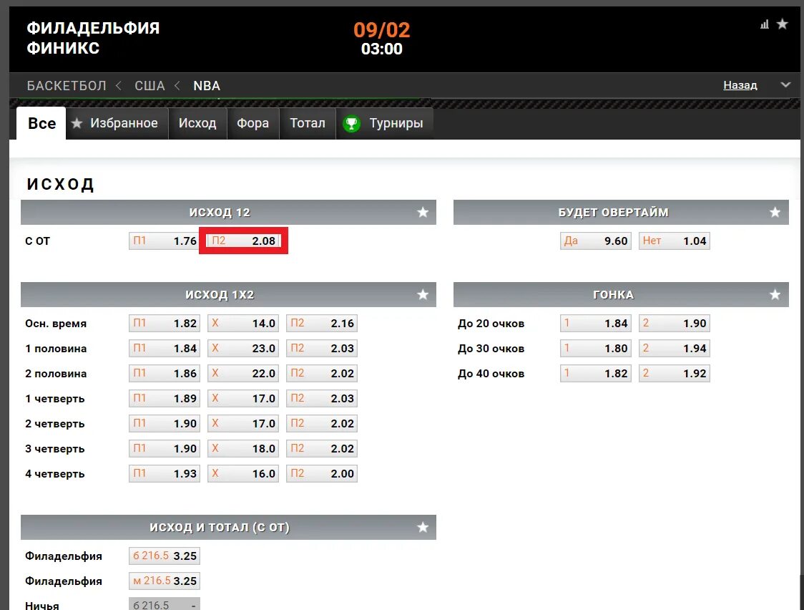The image size is (804, 610).
Task: Bet team 1 1.84 До 20 очков
Action: click(x=595, y=323)
